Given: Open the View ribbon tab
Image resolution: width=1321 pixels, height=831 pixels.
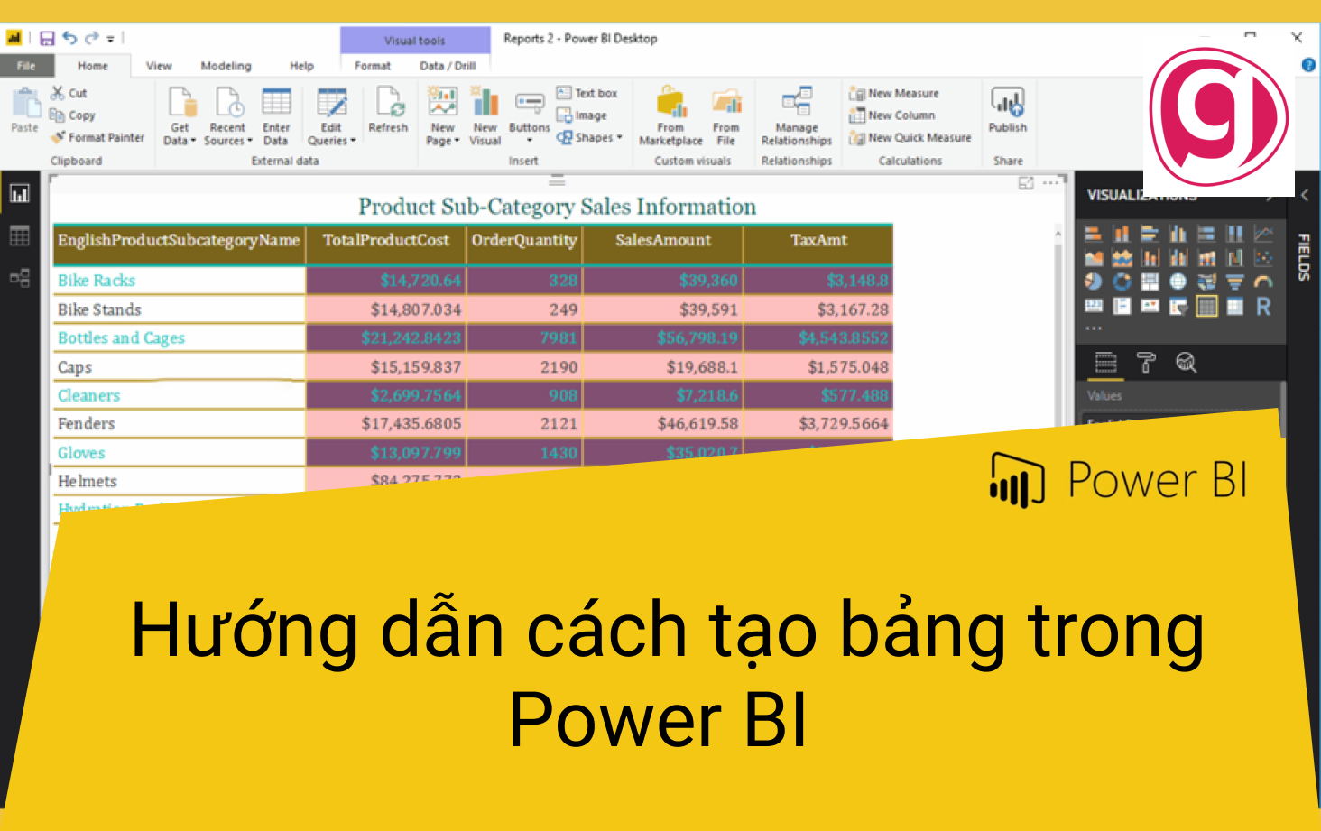Looking at the screenshot, I should pyautogui.click(x=158, y=65).
